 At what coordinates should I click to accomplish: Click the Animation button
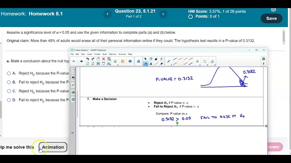tap(53, 147)
